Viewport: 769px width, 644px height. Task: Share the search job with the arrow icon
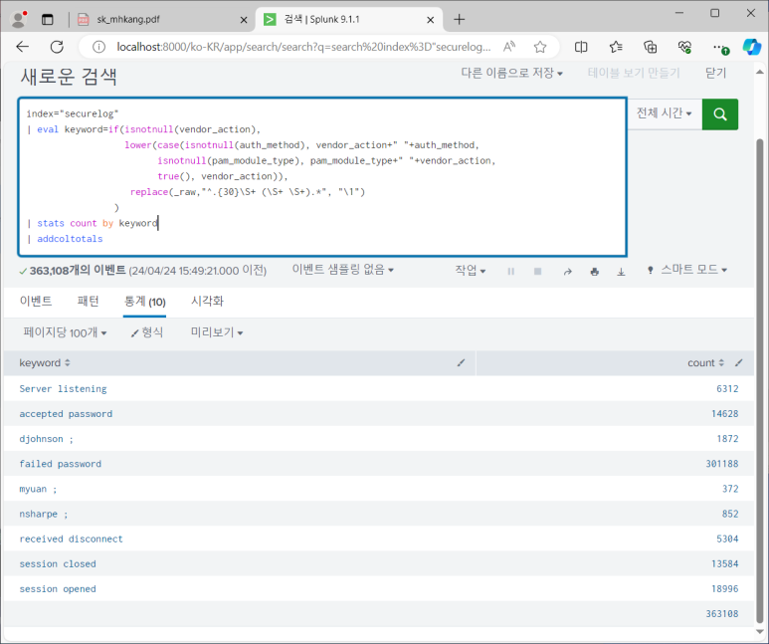point(568,272)
